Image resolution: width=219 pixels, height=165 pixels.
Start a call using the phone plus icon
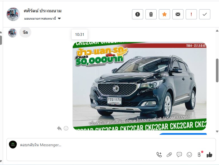[159, 155]
